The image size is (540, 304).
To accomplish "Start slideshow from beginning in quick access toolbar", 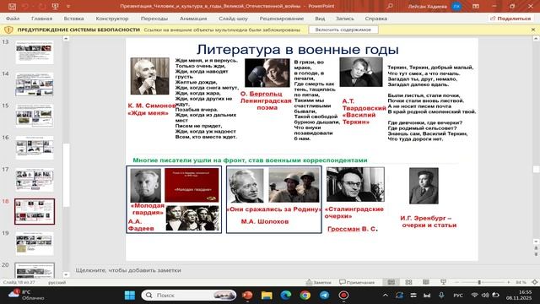I will [x=55, y=6].
